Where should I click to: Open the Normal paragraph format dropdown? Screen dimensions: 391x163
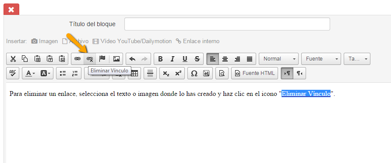coord(279,59)
